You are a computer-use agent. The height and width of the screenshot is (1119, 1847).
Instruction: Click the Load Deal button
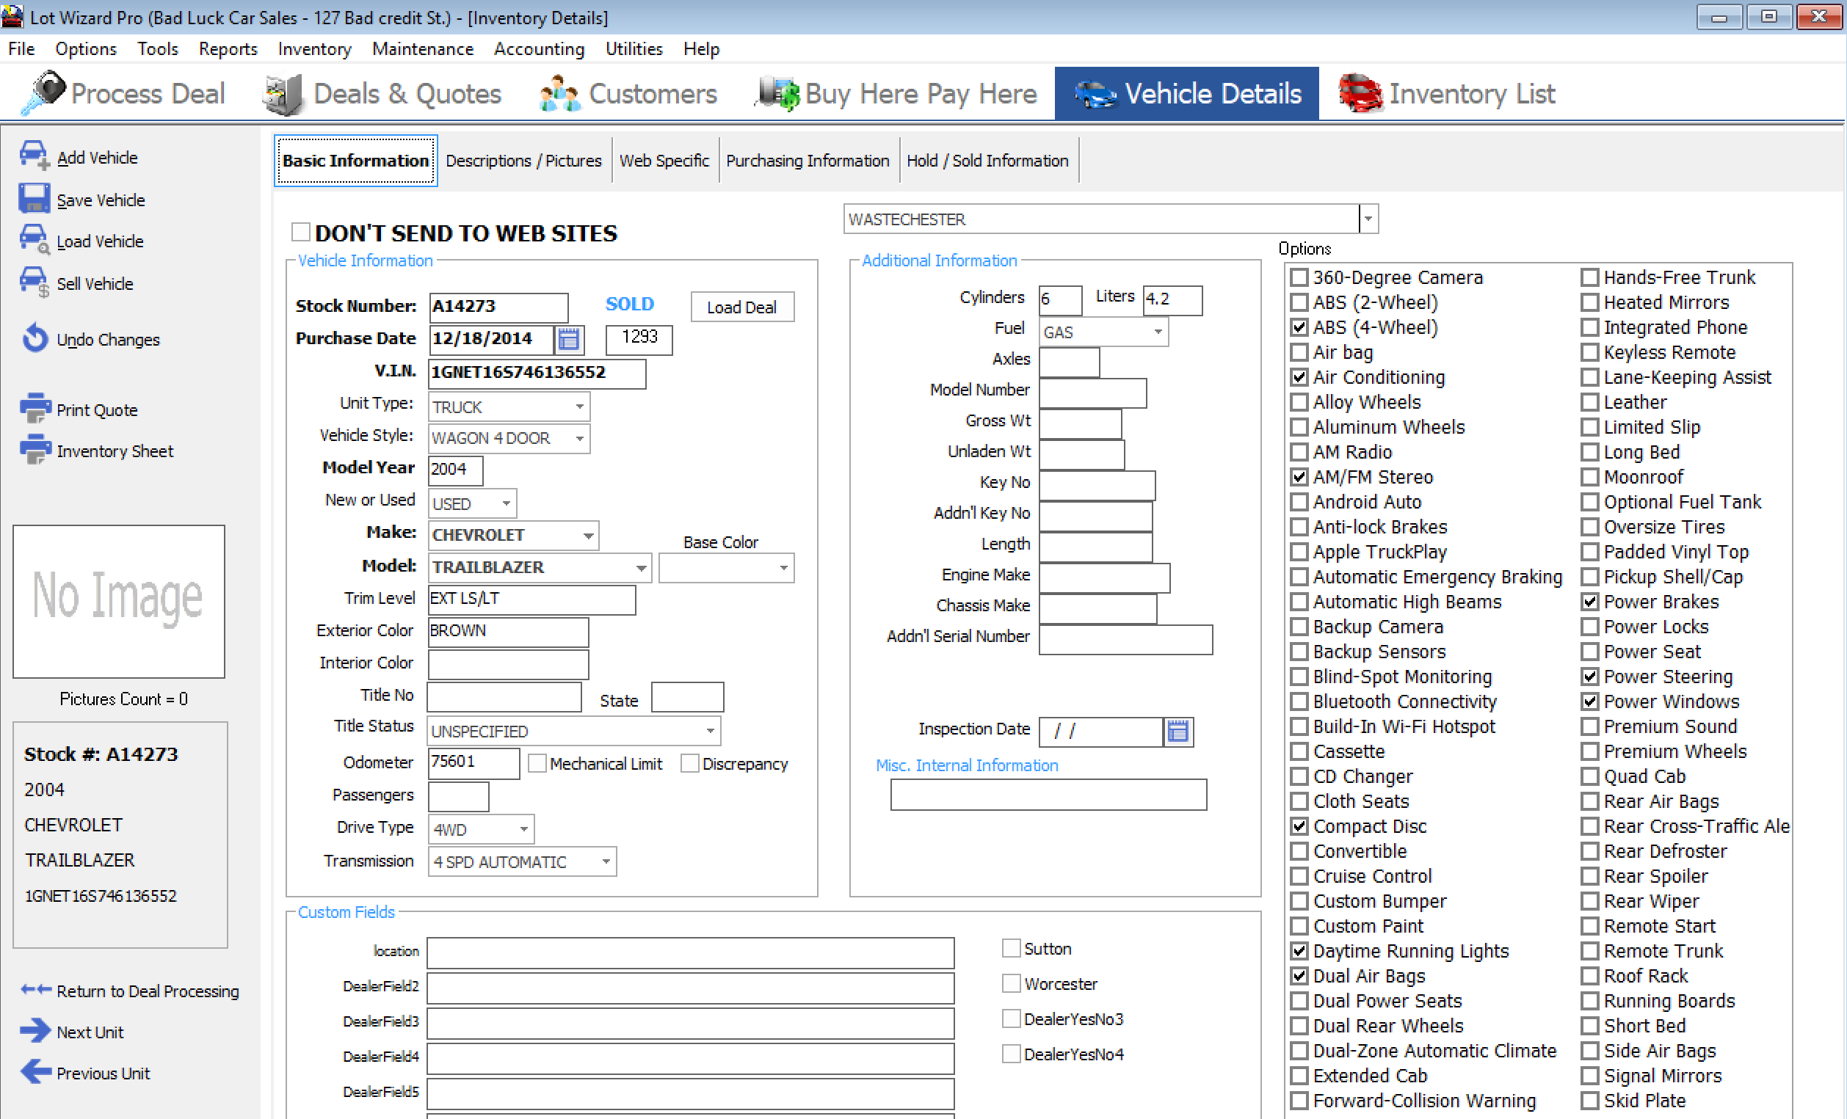pos(741,307)
